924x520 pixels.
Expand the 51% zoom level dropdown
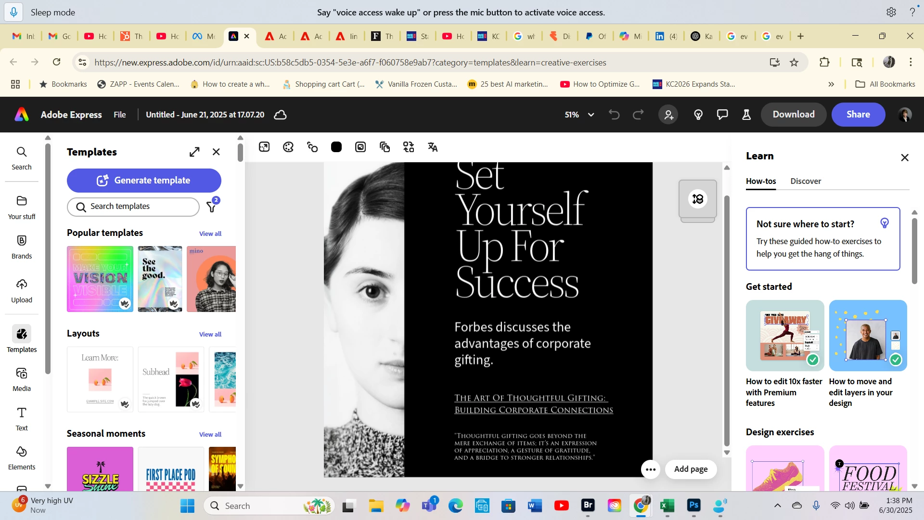[x=591, y=115]
